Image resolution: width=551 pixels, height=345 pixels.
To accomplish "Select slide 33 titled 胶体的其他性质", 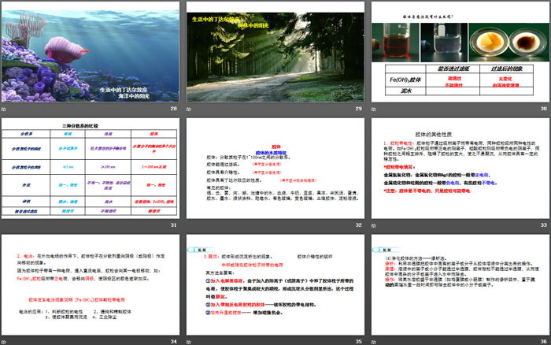I will click(x=460, y=167).
